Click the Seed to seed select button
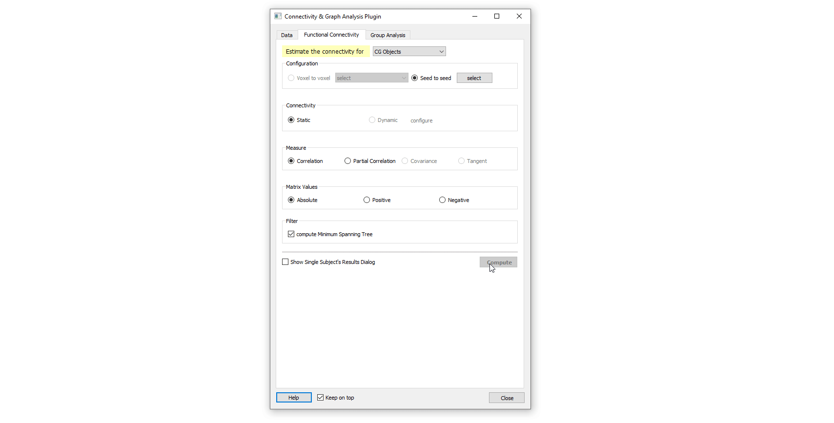The width and height of the screenshot is (834, 423). click(x=474, y=78)
